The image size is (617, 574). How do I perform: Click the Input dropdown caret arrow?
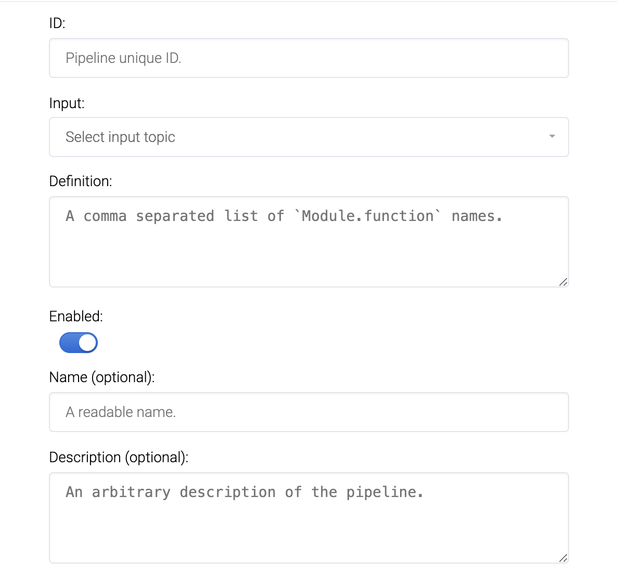coord(552,137)
